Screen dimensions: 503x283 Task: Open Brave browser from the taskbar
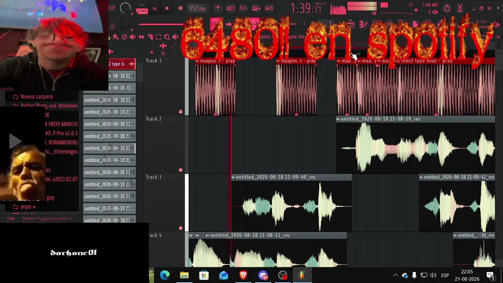pos(243,275)
